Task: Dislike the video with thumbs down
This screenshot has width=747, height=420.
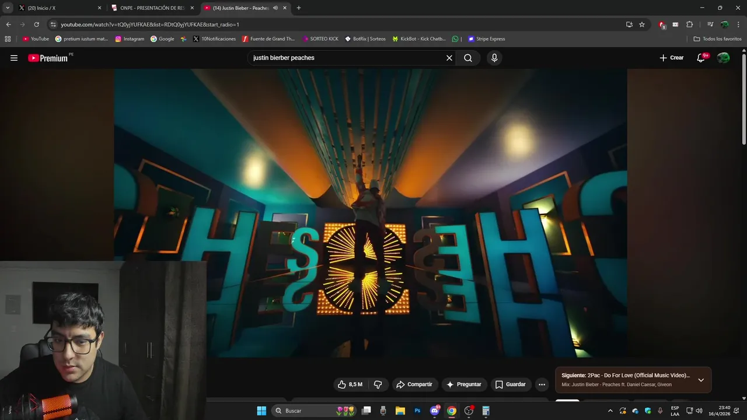Action: [378, 384]
